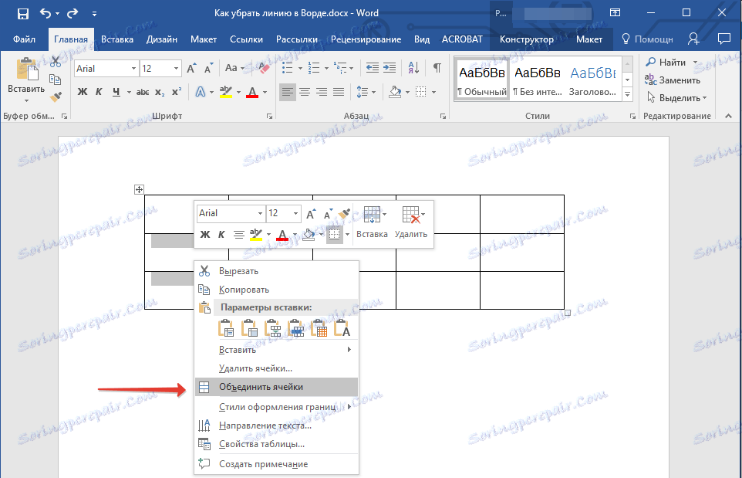
Task: Switch to the Рецензирование tab
Action: [366, 39]
